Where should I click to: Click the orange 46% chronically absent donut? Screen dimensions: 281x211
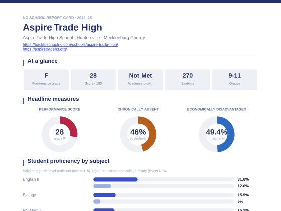[138, 134]
